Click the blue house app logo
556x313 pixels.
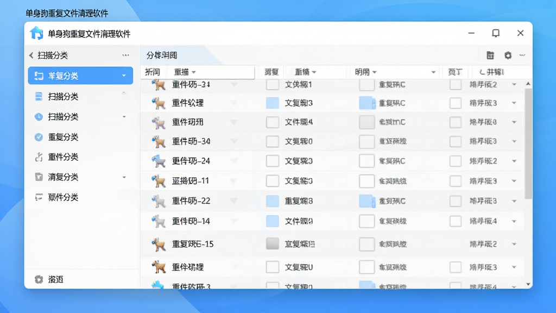click(36, 33)
